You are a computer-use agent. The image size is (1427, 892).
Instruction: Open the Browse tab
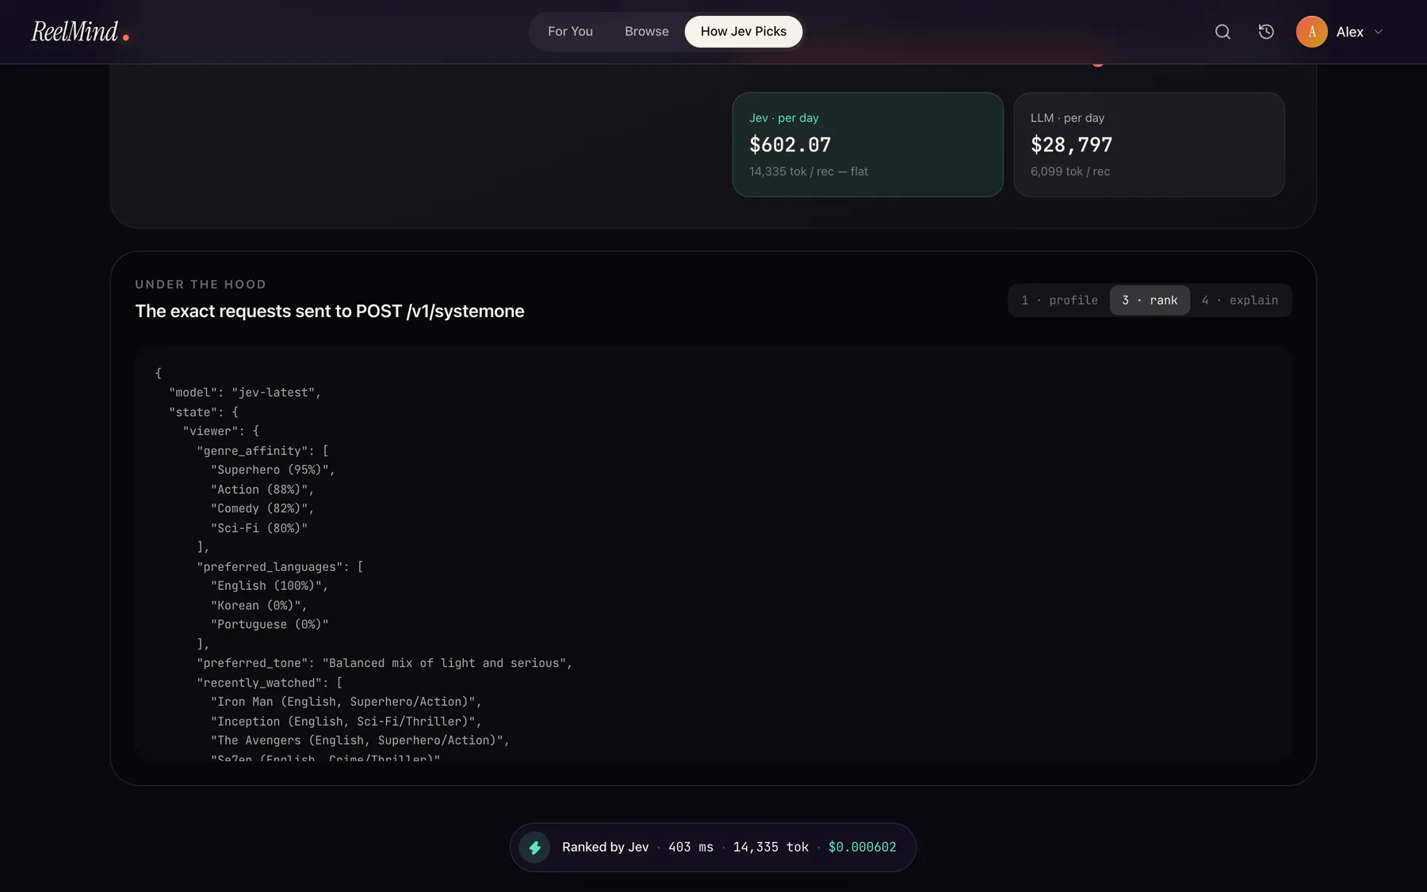646,32
